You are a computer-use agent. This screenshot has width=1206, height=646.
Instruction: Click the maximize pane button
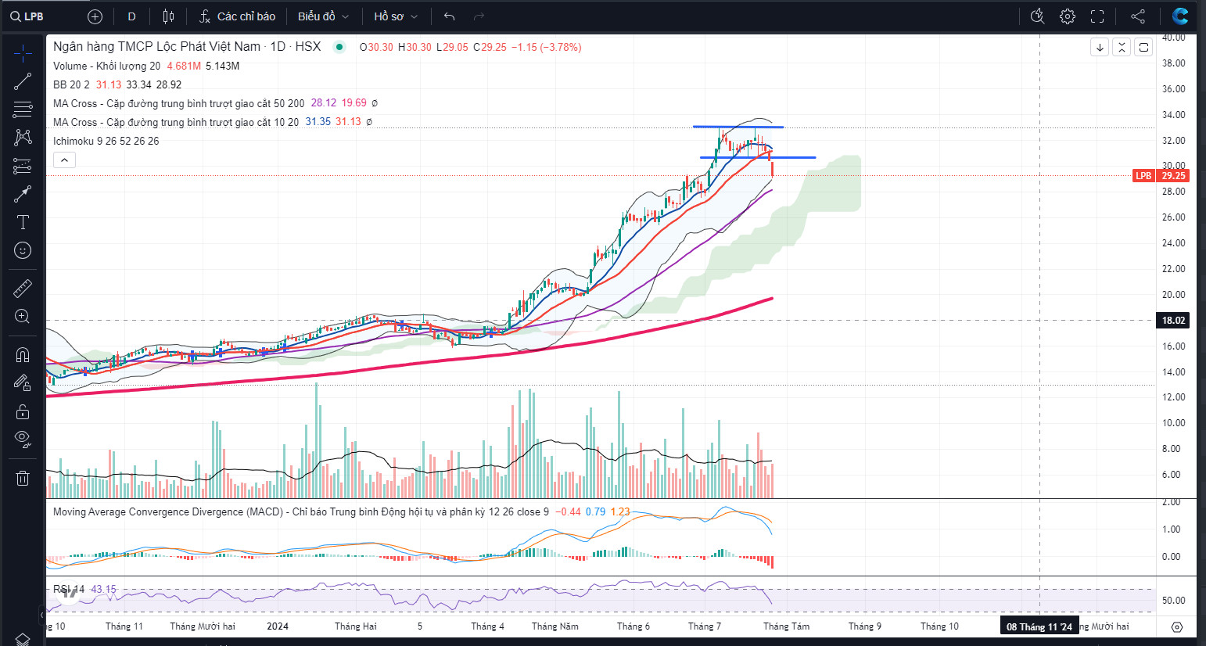(1143, 48)
